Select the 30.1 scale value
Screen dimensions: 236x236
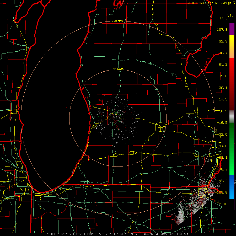point(223,88)
